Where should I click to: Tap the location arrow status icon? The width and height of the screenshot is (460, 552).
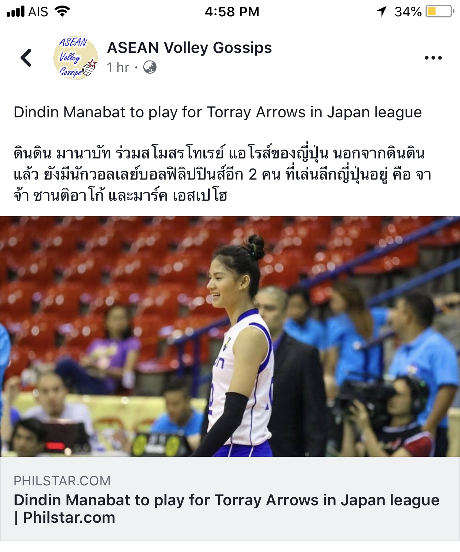point(381,11)
